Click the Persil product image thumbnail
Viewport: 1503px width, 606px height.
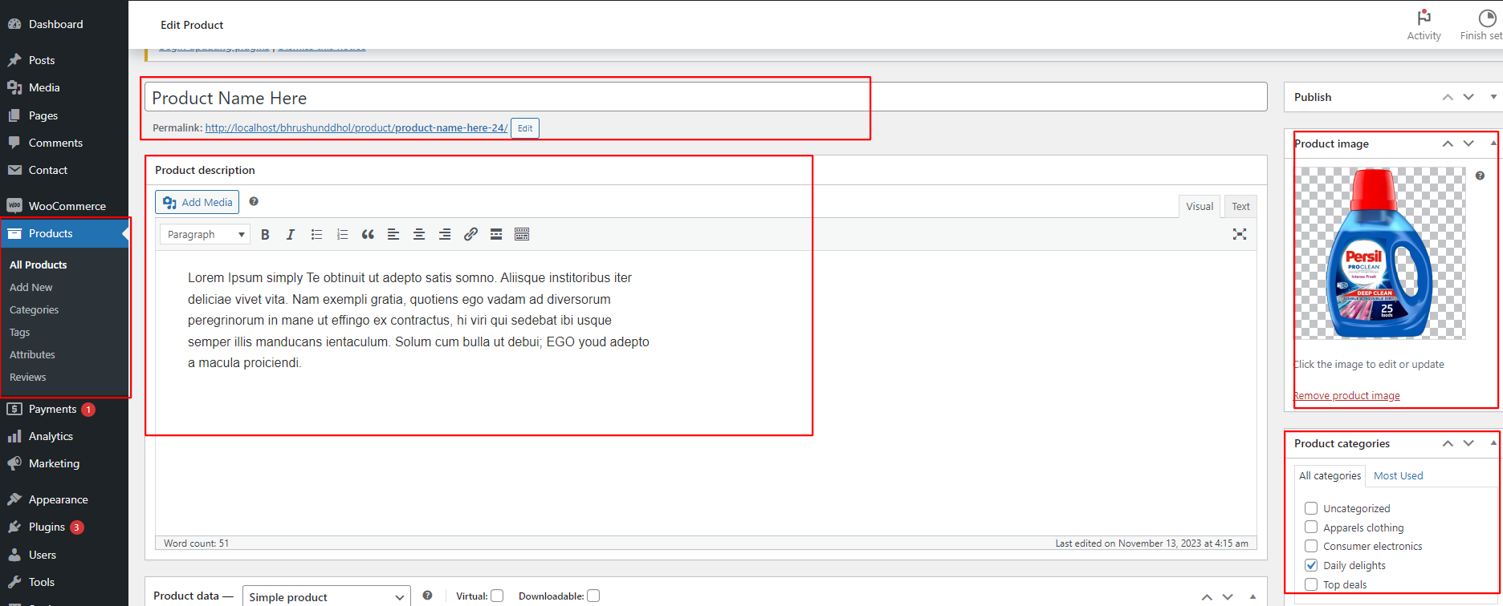pos(1380,253)
